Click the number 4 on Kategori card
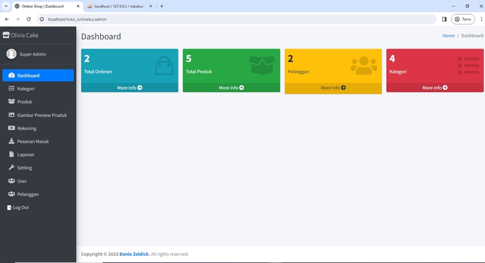The image size is (485, 263). 392,59
